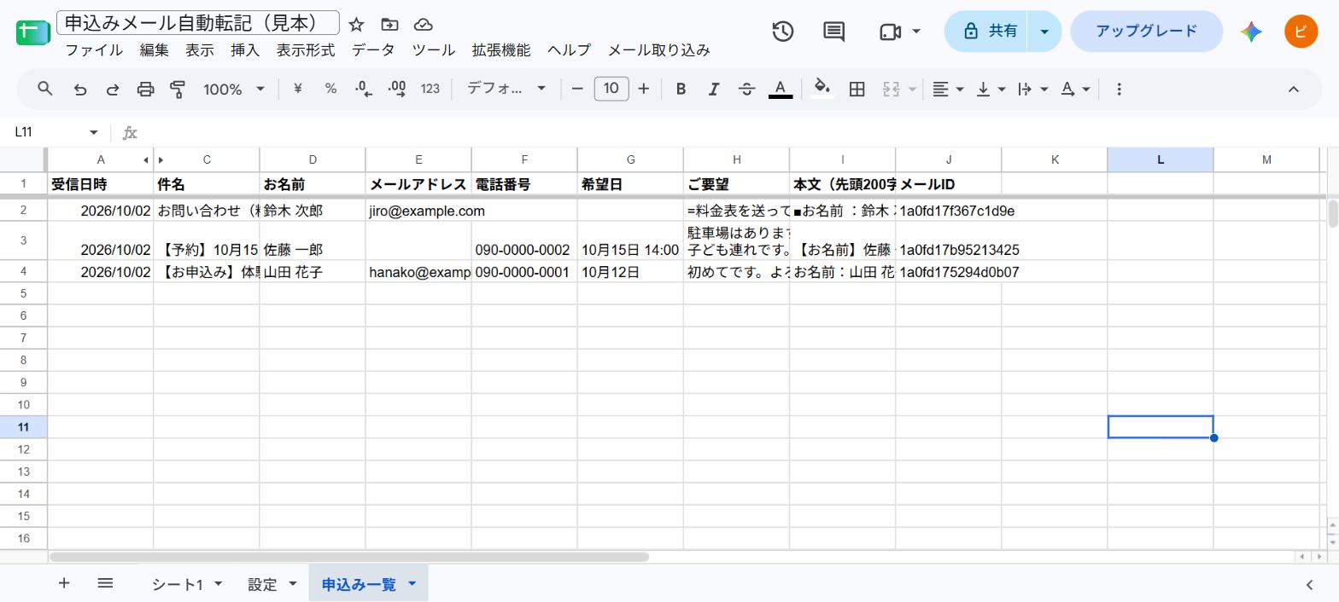The image size is (1339, 602).
Task: Format as percent
Action: pyautogui.click(x=330, y=89)
